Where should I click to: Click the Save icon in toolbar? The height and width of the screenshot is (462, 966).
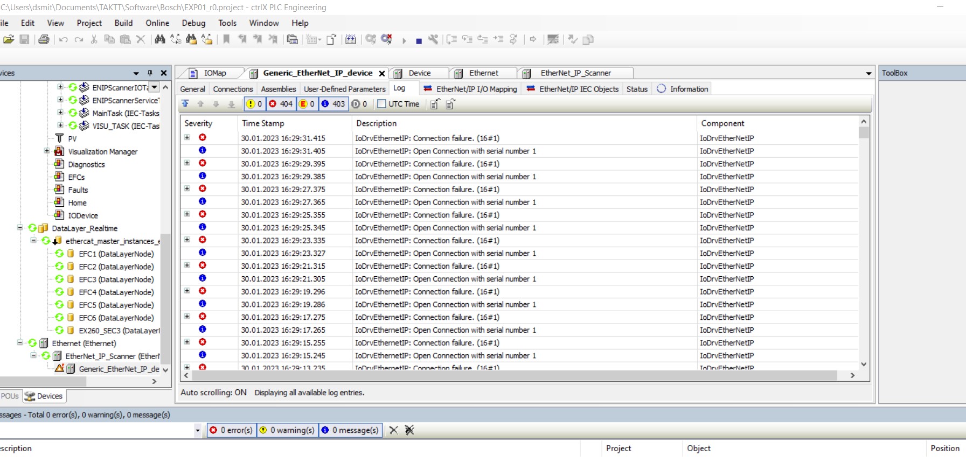(24, 39)
